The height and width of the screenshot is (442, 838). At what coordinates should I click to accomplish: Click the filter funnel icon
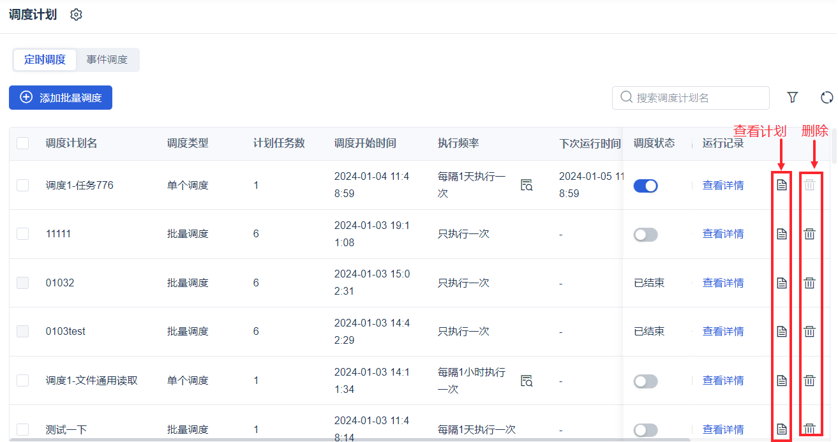(792, 98)
